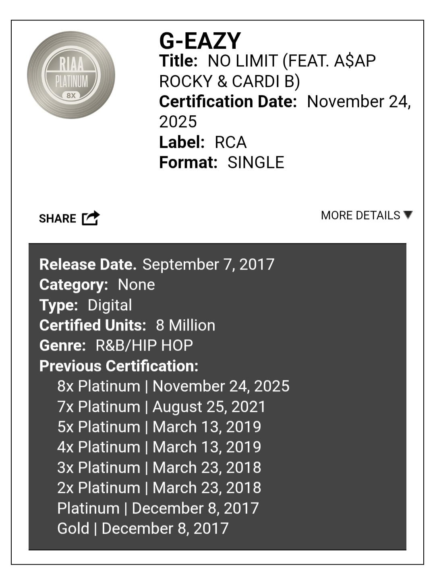Click the Digital type value
The image size is (435, 584).
pyautogui.click(x=110, y=305)
